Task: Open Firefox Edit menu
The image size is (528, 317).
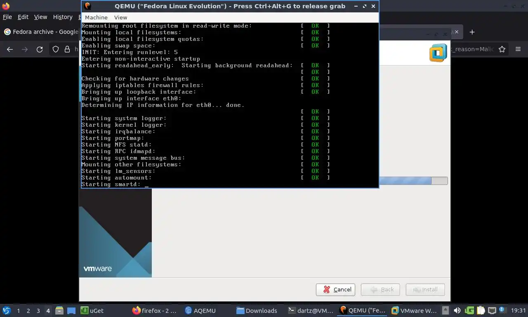Action: click(x=23, y=17)
